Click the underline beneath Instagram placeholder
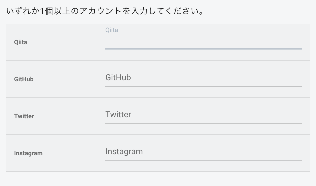Image resolution: width=316 pixels, height=186 pixels. 203,160
